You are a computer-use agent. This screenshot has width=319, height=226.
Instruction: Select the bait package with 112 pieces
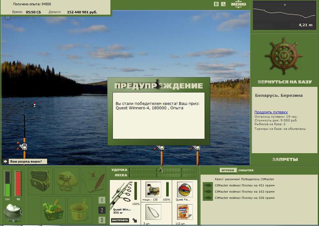pos(185,212)
